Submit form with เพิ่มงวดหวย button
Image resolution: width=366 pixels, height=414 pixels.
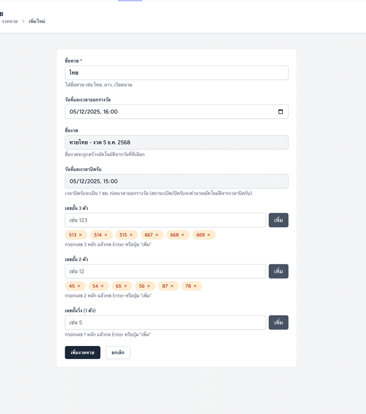point(83,352)
